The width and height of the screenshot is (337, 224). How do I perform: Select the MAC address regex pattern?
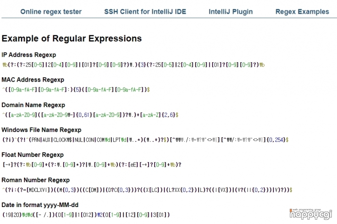76,90
